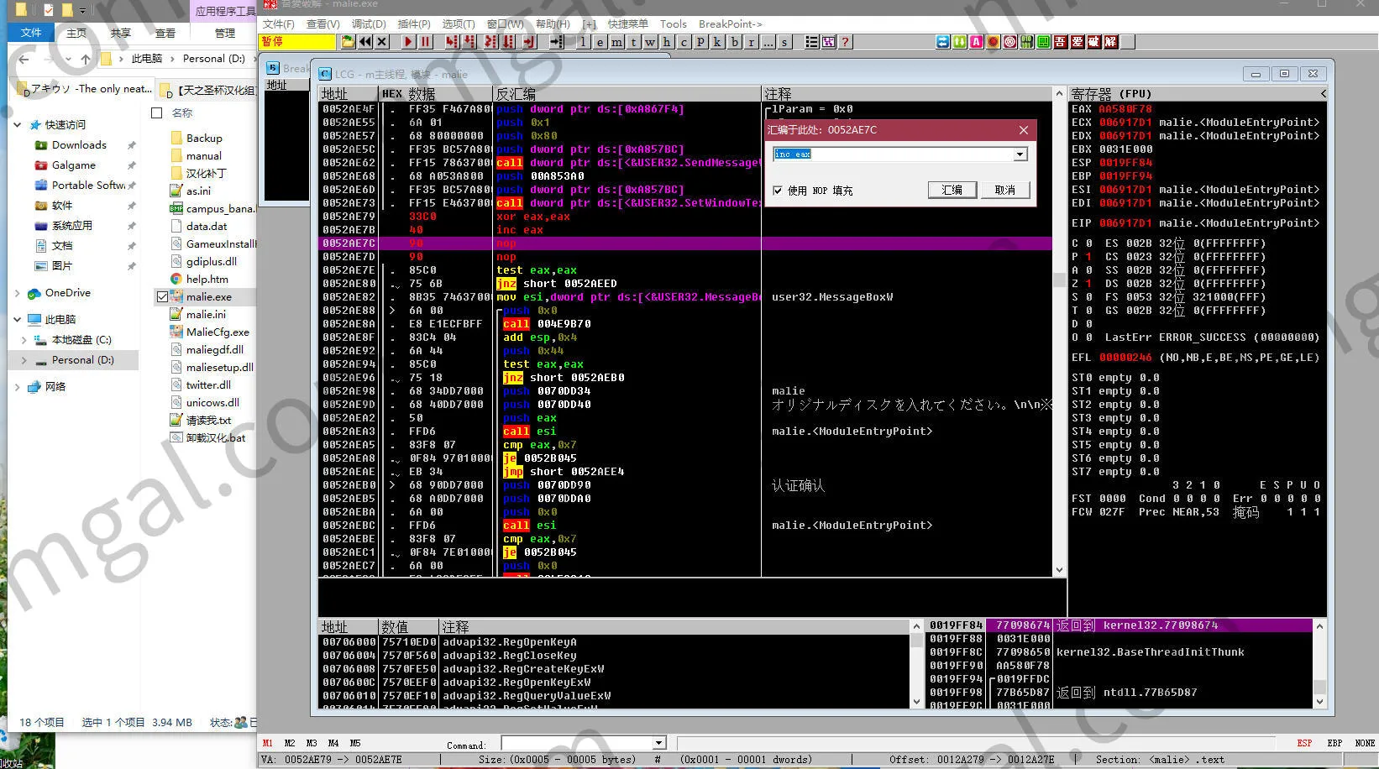Click the red question mark help icon
The image size is (1379, 769).
click(x=846, y=42)
